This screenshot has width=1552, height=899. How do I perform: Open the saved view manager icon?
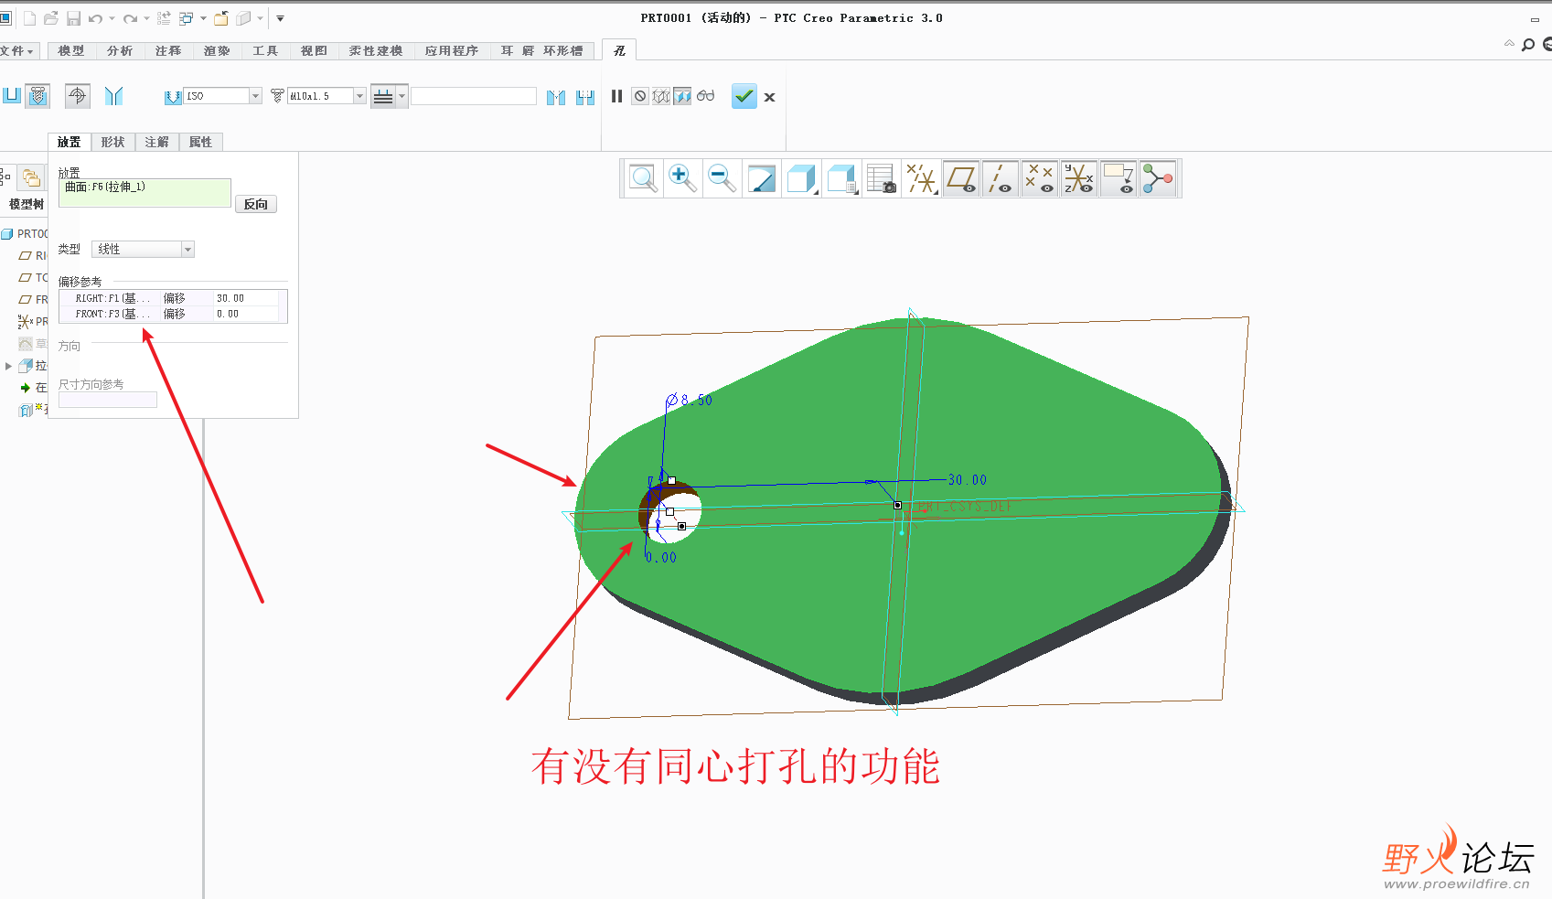pos(880,178)
